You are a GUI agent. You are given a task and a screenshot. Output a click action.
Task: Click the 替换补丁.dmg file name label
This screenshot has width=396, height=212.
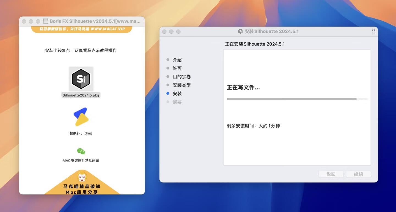81,133
